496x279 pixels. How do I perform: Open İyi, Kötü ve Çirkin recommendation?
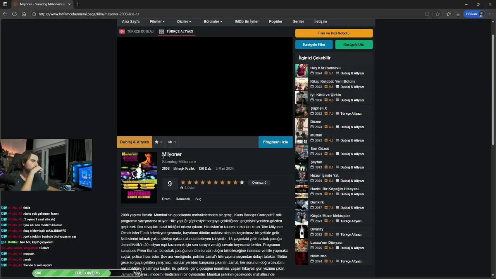click(x=334, y=97)
